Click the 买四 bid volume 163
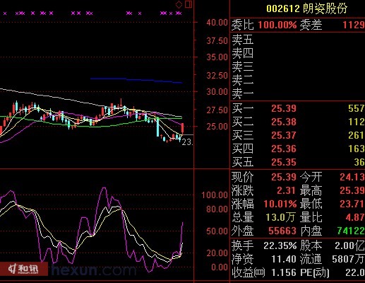Image resolution: width=365 pixels, height=283 pixels. [x=357, y=149]
